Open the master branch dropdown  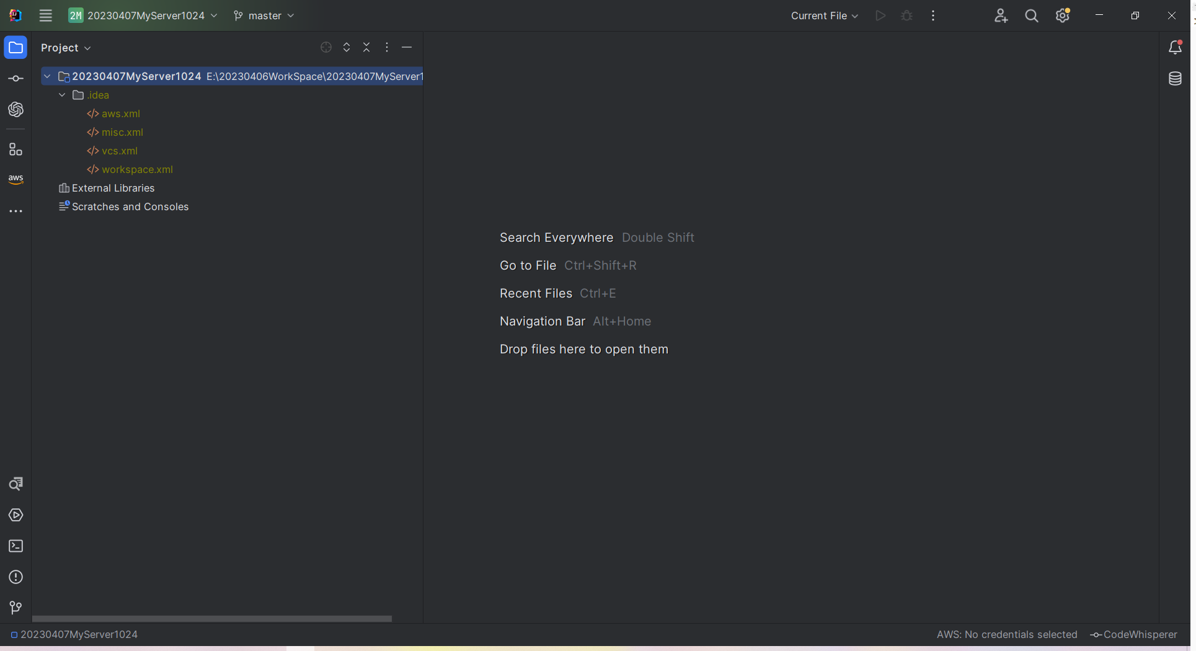click(264, 15)
